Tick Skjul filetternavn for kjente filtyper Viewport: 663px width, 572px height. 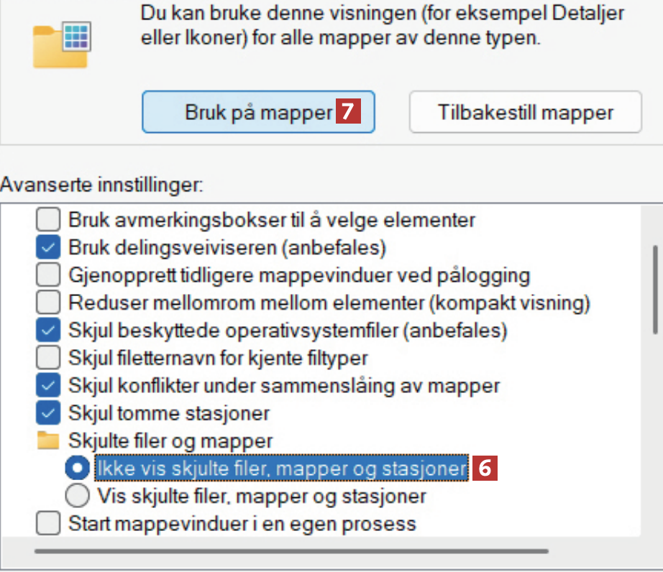point(48,357)
